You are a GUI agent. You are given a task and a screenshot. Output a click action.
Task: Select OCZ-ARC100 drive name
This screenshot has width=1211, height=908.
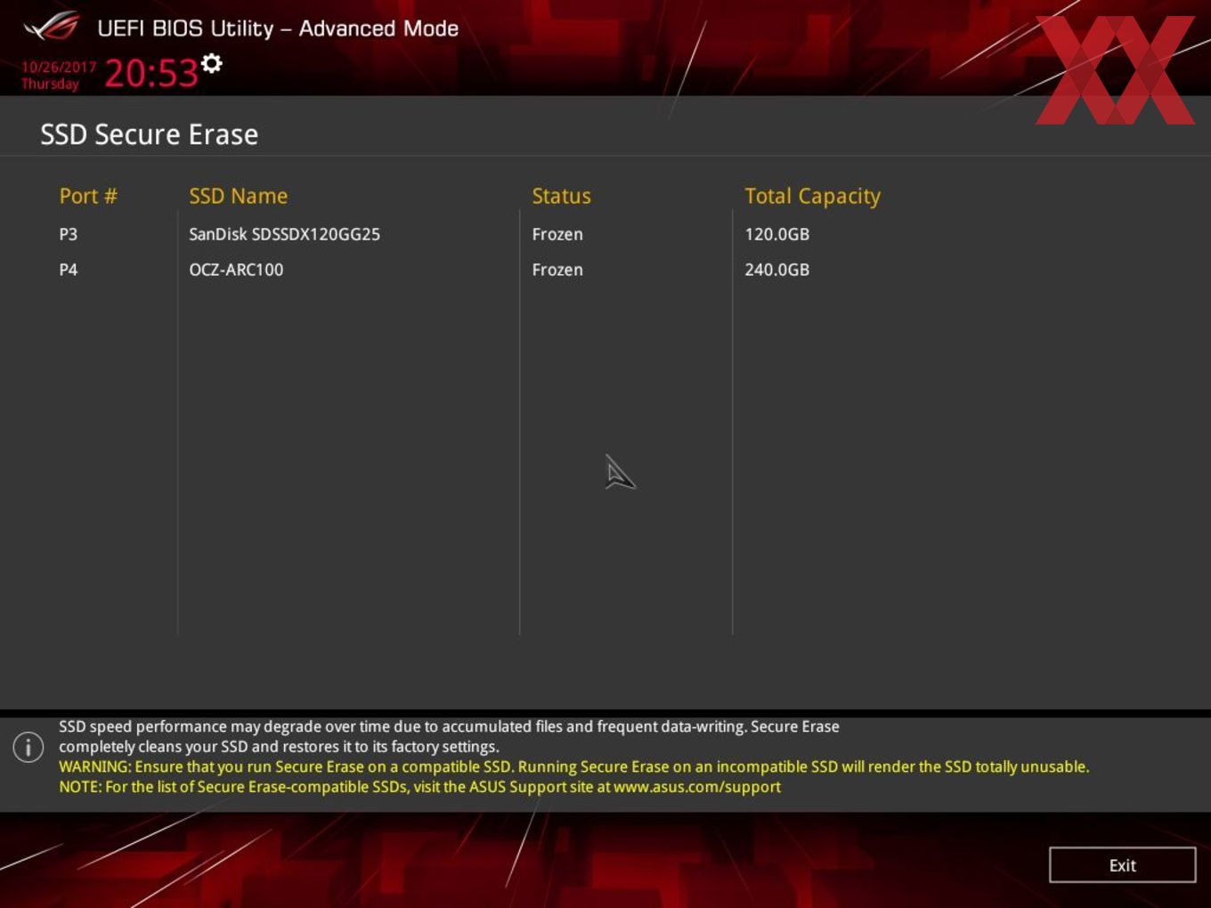point(236,270)
